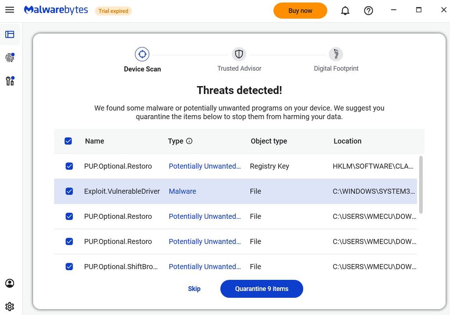Open Potentially Unwanted link in ShiftBro row
This screenshot has width=450, height=315.
(x=205, y=267)
